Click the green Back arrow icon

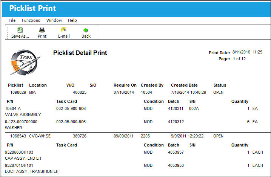tap(86, 30)
